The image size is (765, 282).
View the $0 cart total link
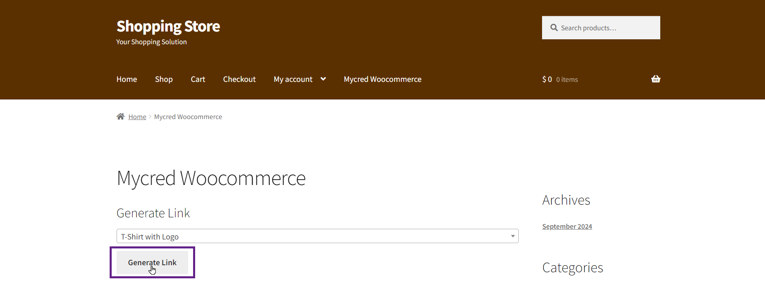coord(547,79)
